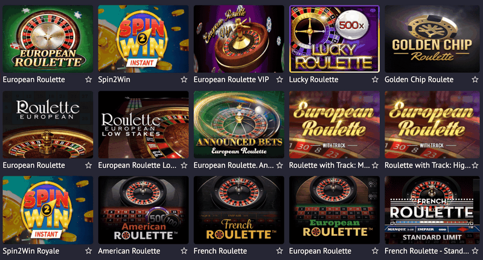483x260 pixels.
Task: Favorite the Lucky Roulette game star
Action: click(375, 79)
